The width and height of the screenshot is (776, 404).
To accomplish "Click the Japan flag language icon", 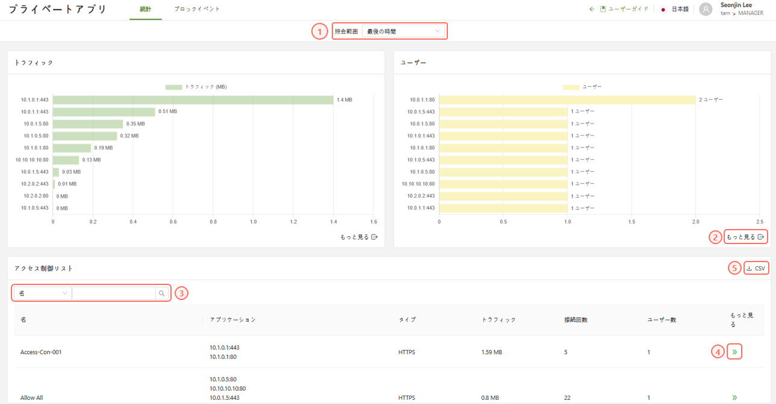I will 663,10.
